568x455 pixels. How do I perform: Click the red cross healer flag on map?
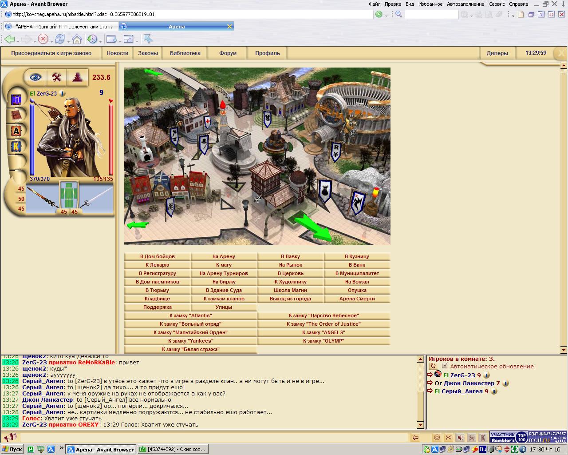[x=207, y=121]
